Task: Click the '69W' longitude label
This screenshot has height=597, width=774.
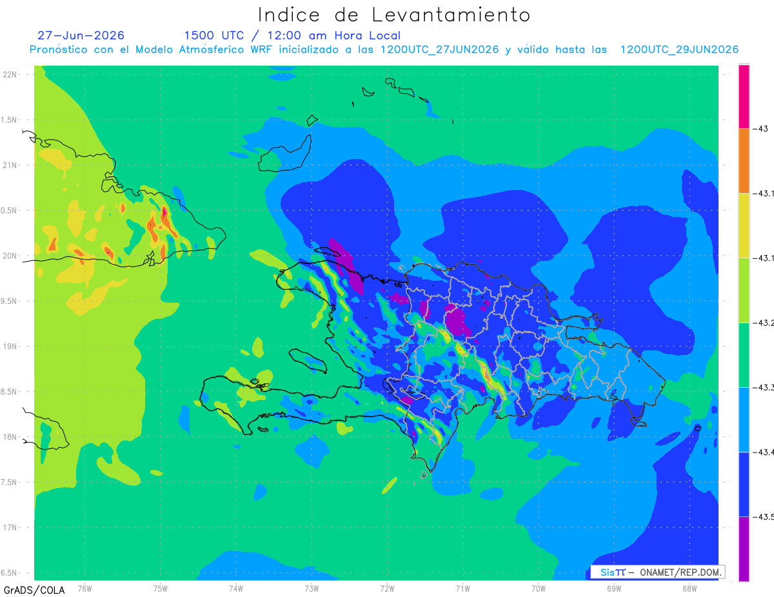Action: click(x=613, y=588)
